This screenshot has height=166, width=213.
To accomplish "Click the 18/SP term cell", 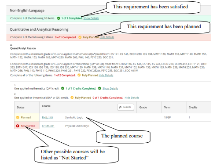I will 167,118.
